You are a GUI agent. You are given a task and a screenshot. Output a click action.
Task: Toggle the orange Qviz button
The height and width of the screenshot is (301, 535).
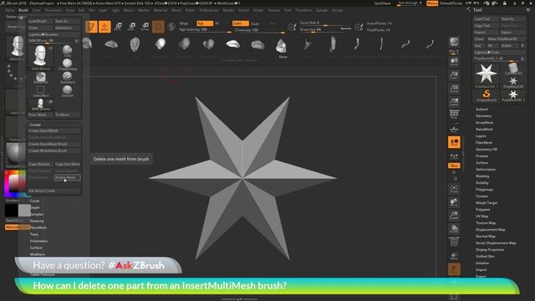tap(454, 166)
